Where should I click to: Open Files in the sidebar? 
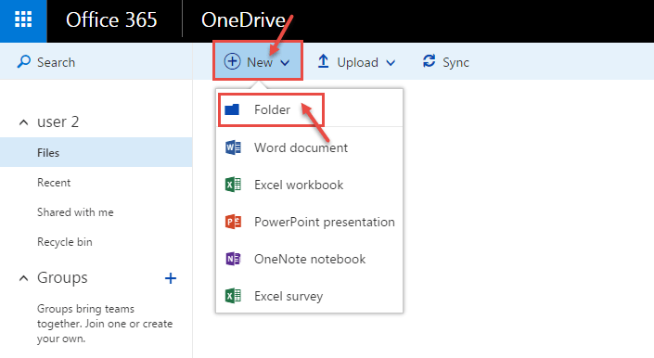pyautogui.click(x=96, y=152)
